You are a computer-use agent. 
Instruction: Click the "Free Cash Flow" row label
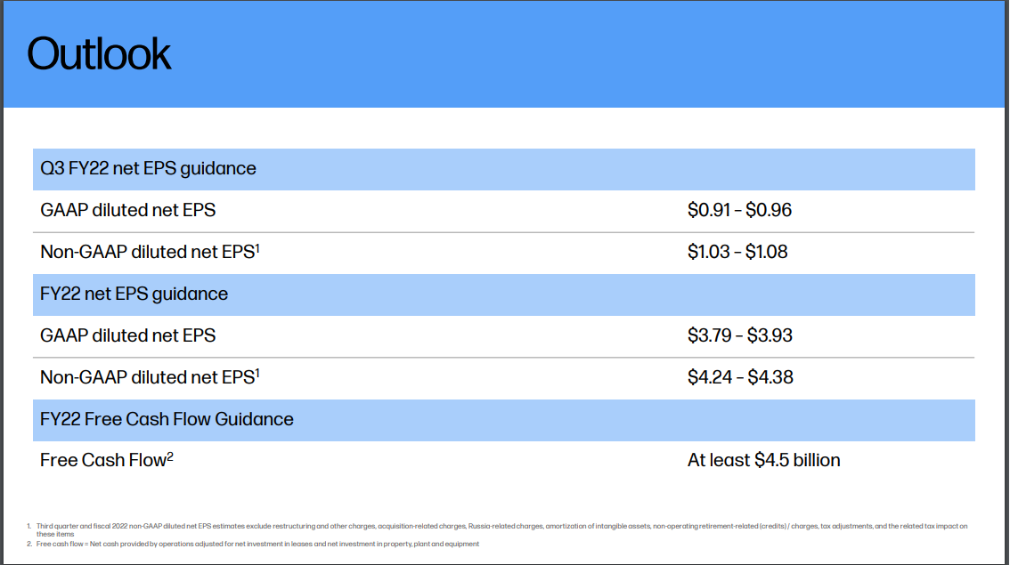(x=102, y=461)
